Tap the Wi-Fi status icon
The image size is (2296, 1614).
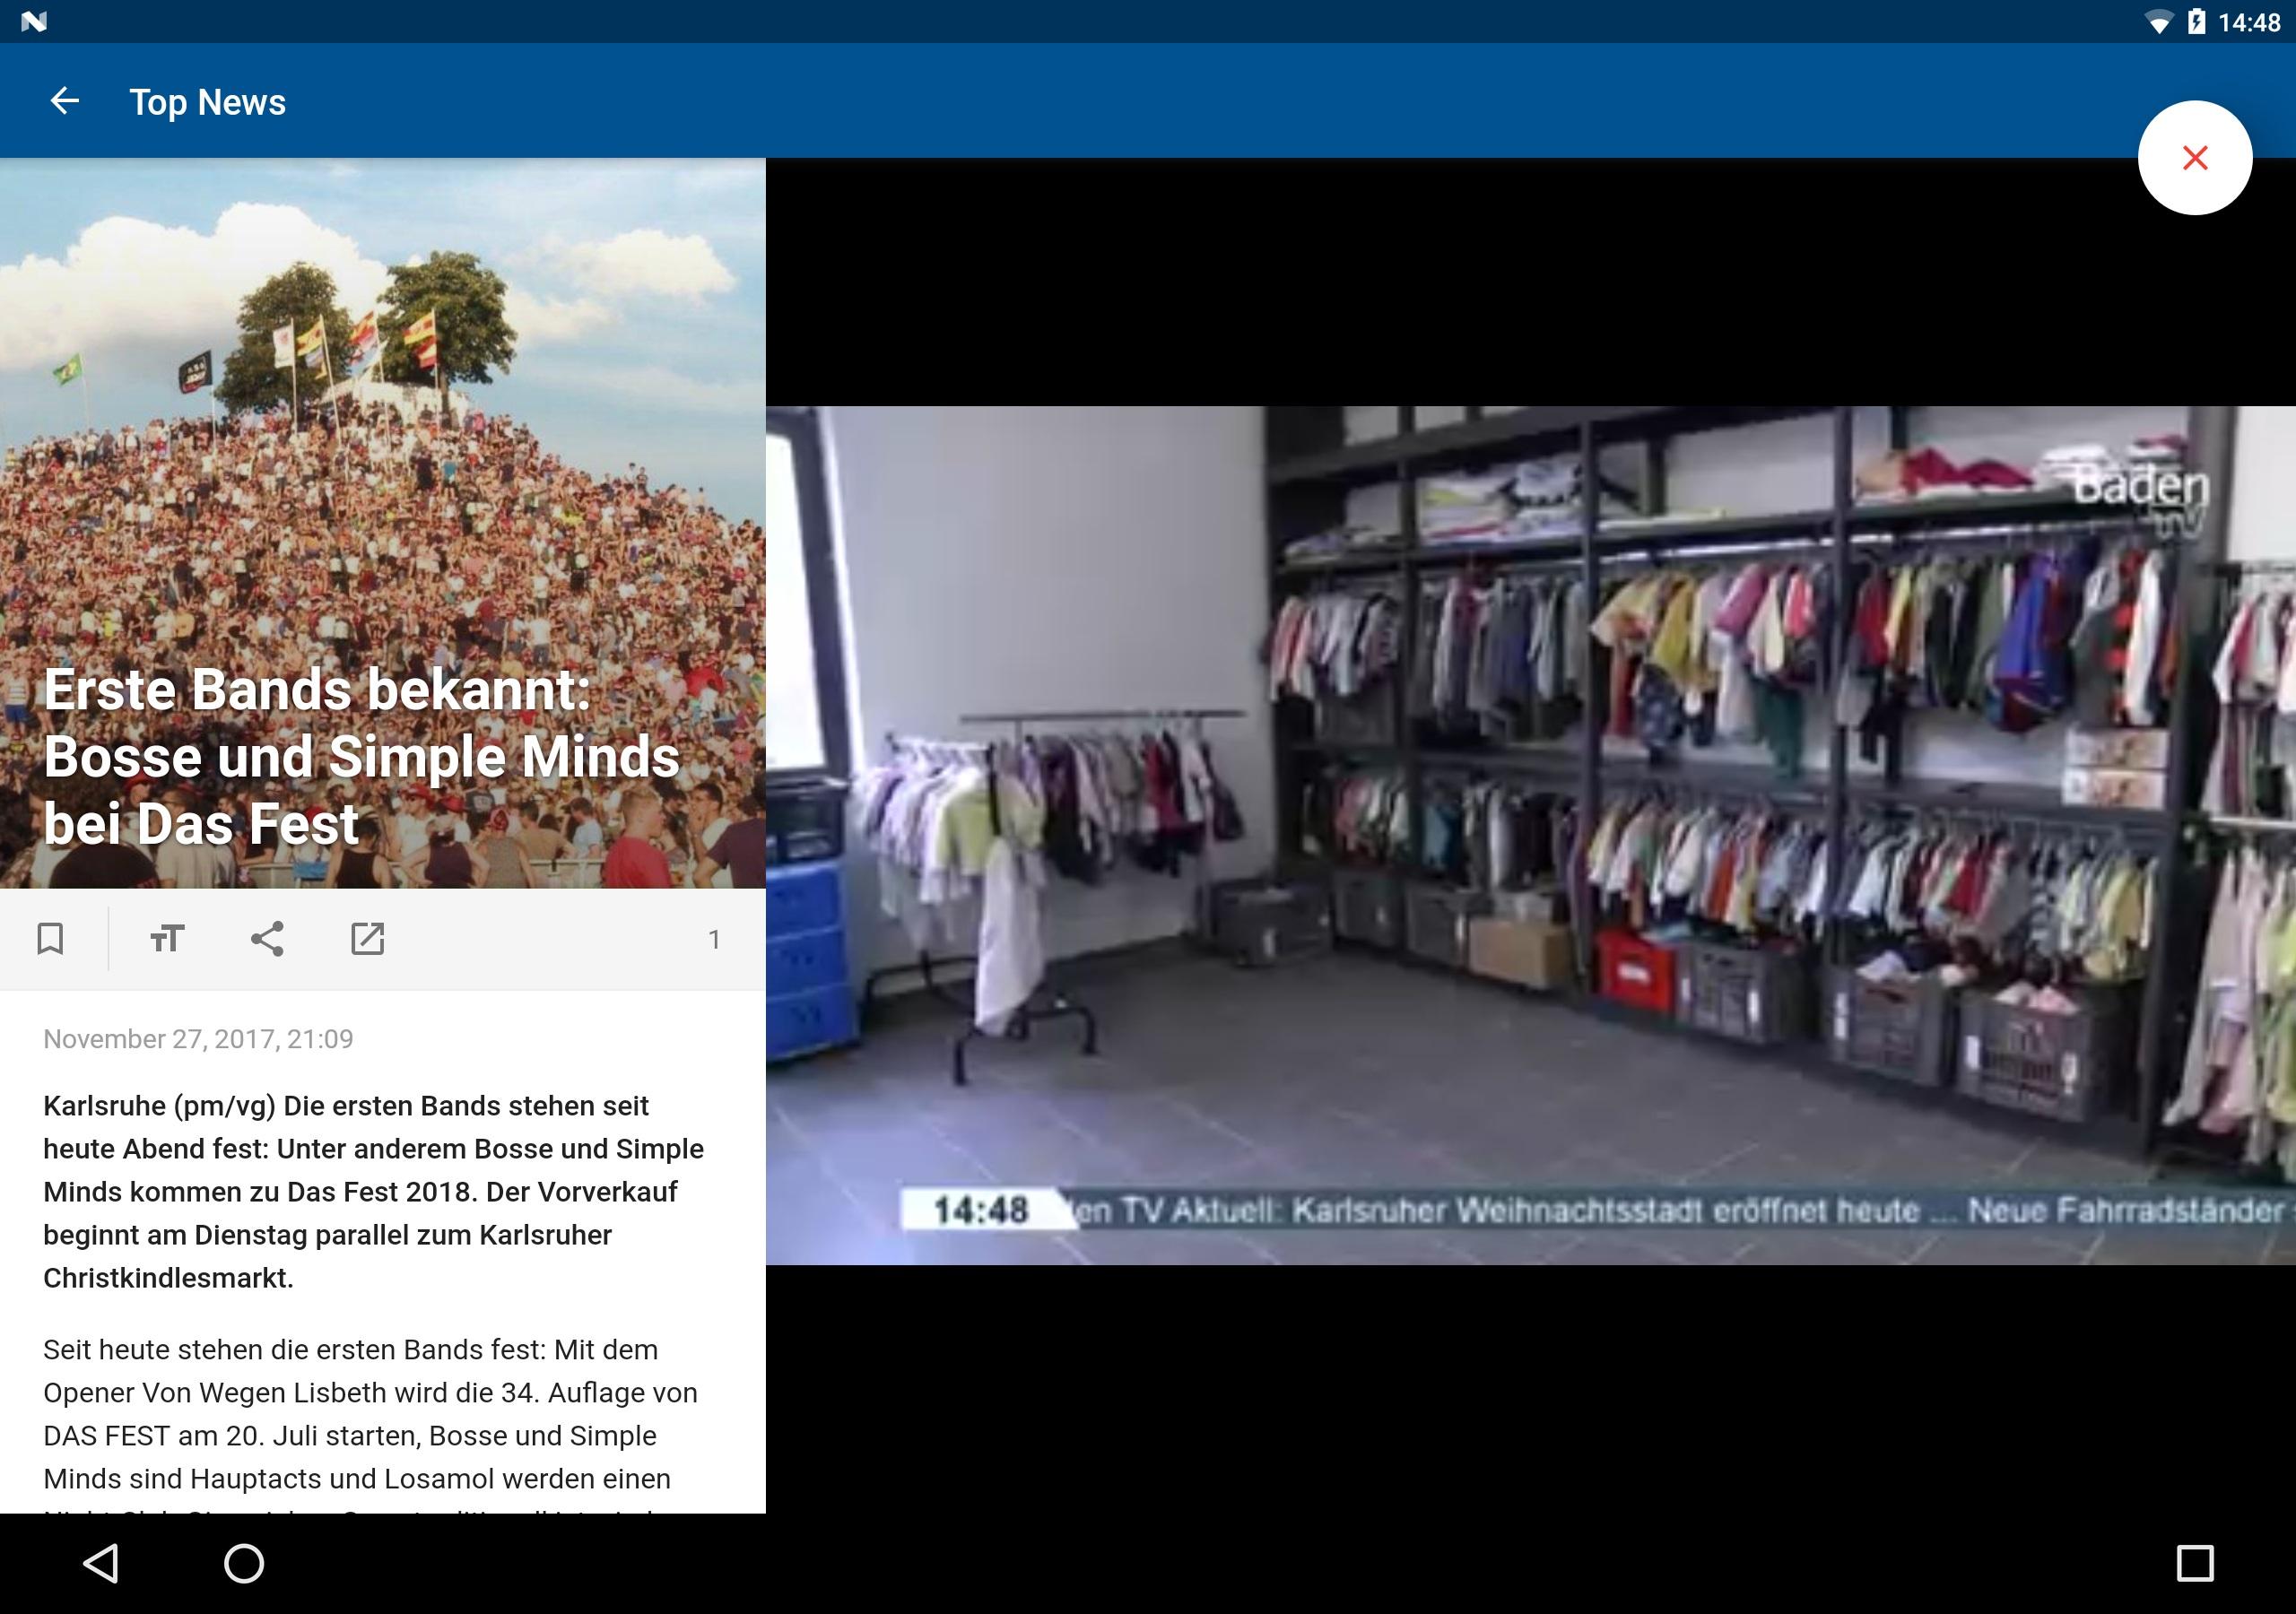click(x=2158, y=22)
